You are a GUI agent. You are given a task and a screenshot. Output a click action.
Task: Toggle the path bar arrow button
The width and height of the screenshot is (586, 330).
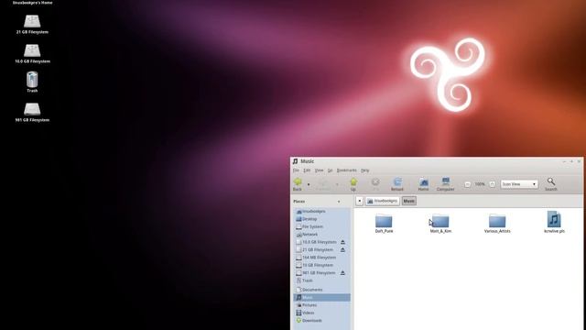[359, 201]
